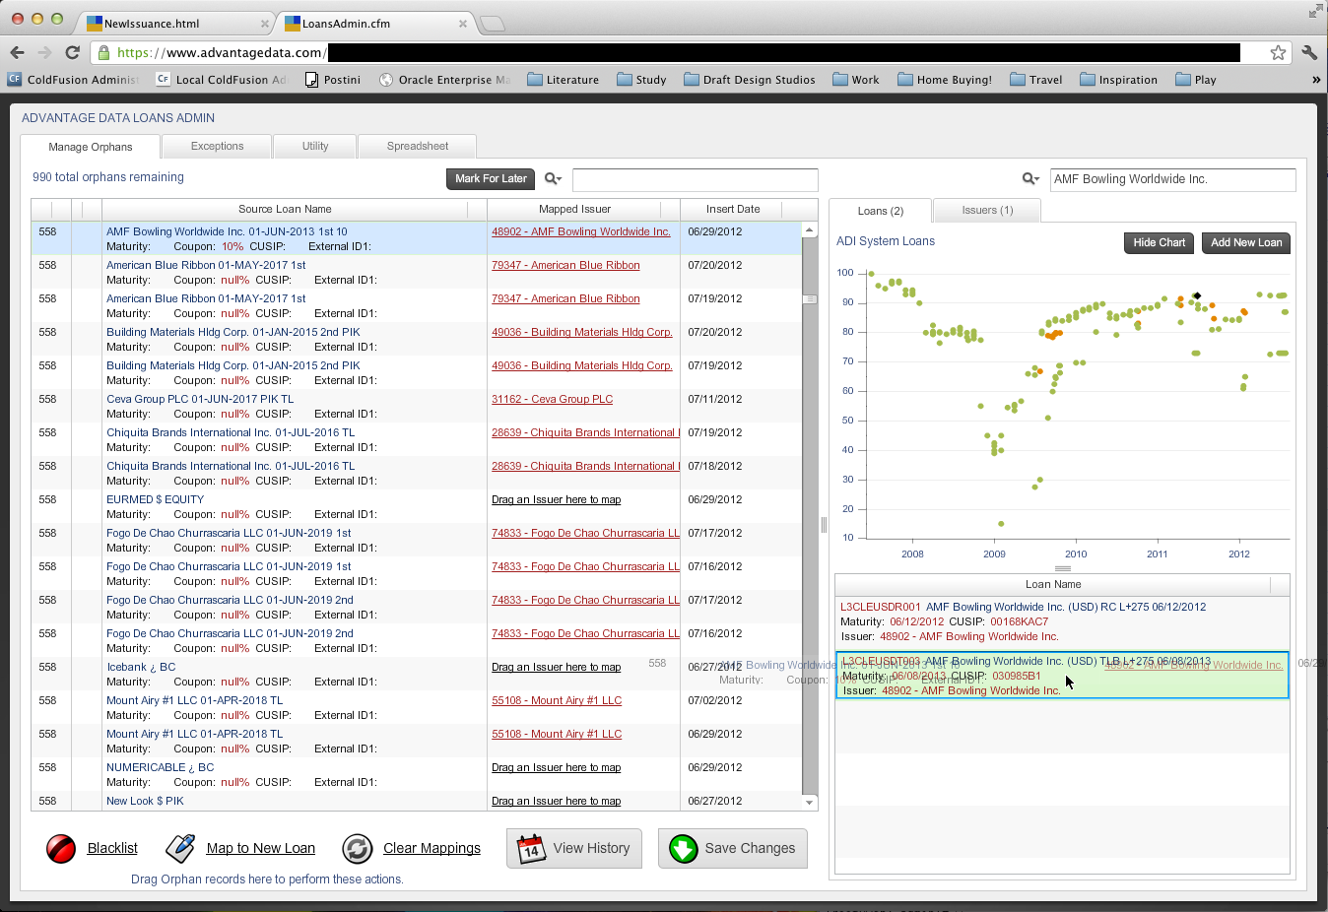Close the NewIssuance.html tab
1328x912 pixels.
tap(265, 24)
